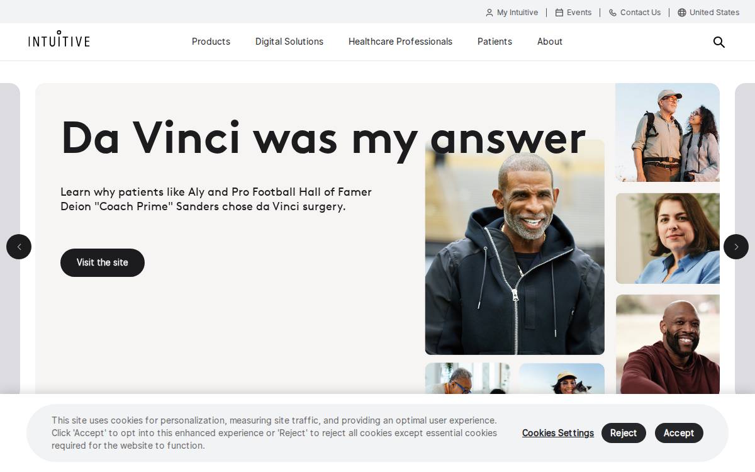
Task: Open the Patients menu
Action: click(495, 42)
